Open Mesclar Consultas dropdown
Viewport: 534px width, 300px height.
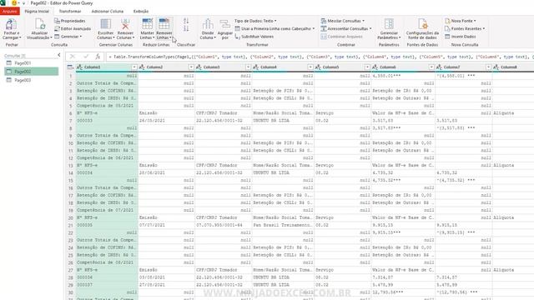click(343, 21)
